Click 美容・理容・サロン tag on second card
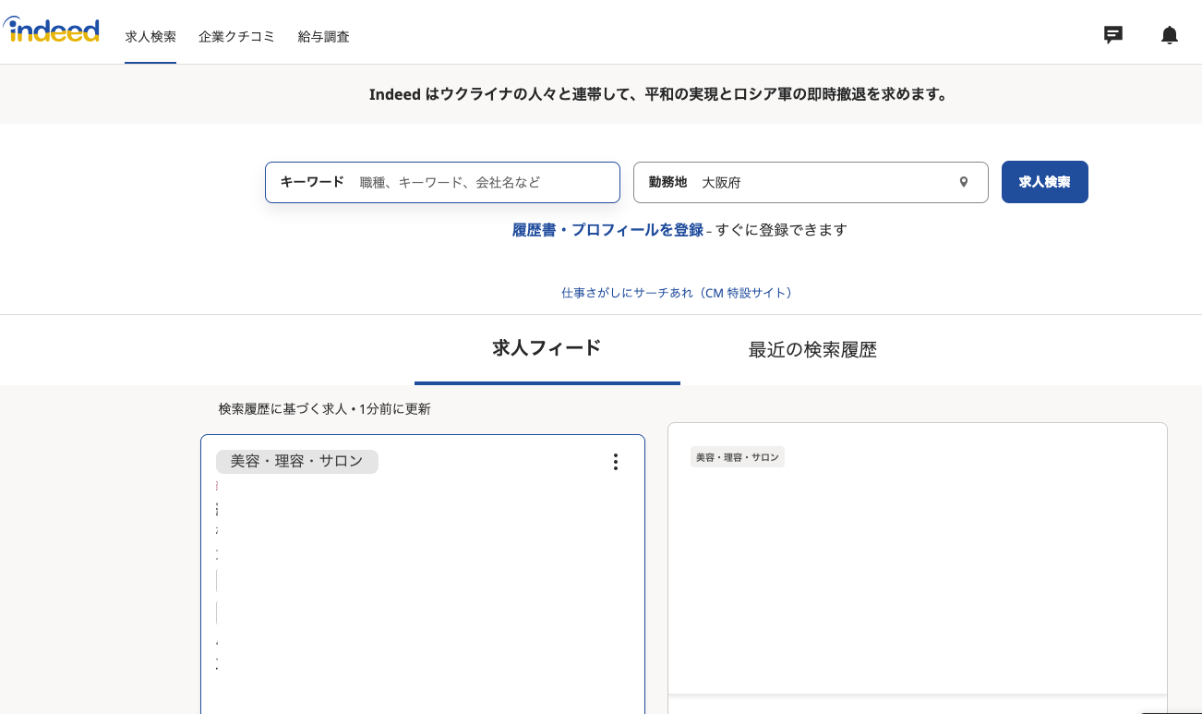The image size is (1202, 714). coord(737,457)
